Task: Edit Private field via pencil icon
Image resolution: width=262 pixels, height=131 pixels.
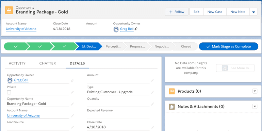Action: (x=72, y=93)
